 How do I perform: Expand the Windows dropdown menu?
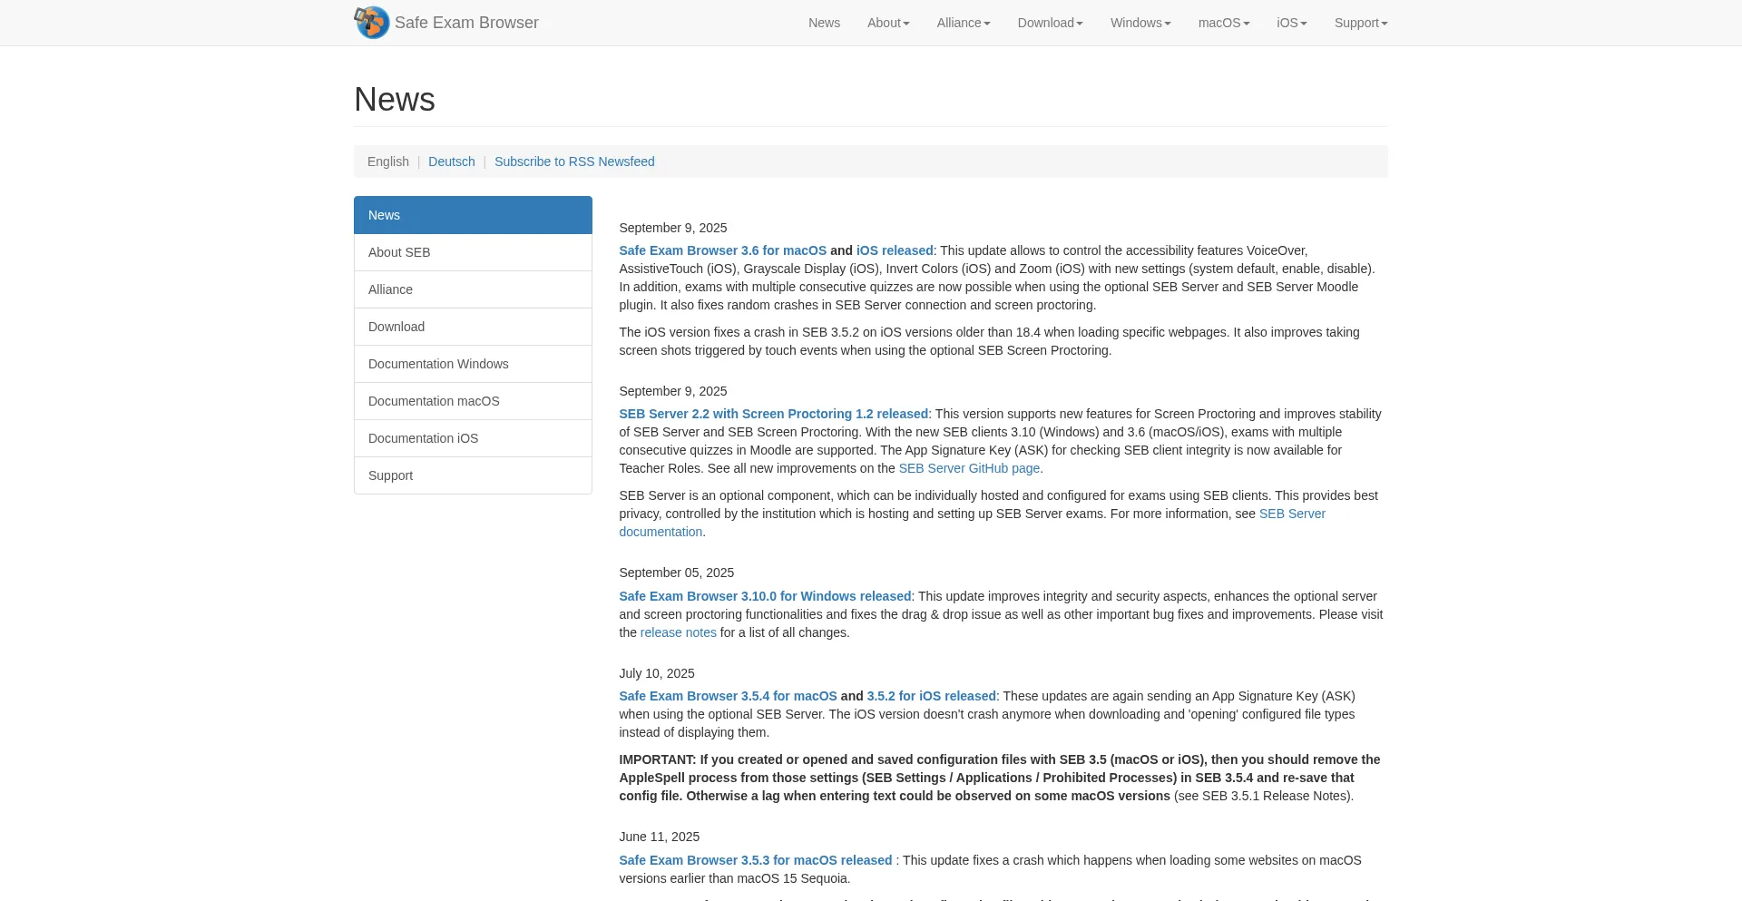point(1140,23)
